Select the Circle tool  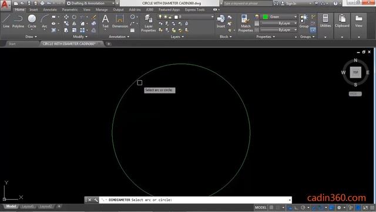point(32,21)
